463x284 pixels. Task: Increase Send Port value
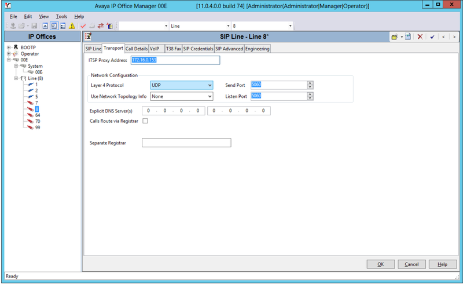[310, 83]
